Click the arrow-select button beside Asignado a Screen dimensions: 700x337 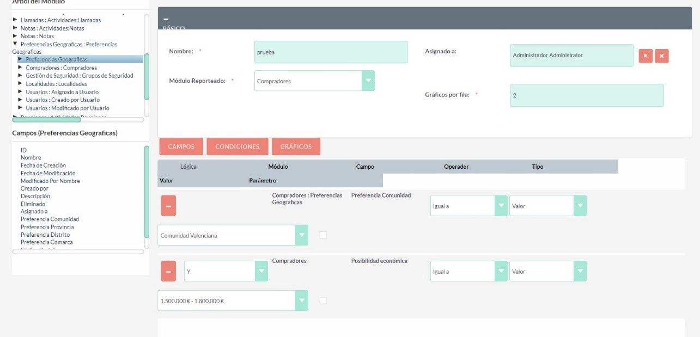pos(646,56)
